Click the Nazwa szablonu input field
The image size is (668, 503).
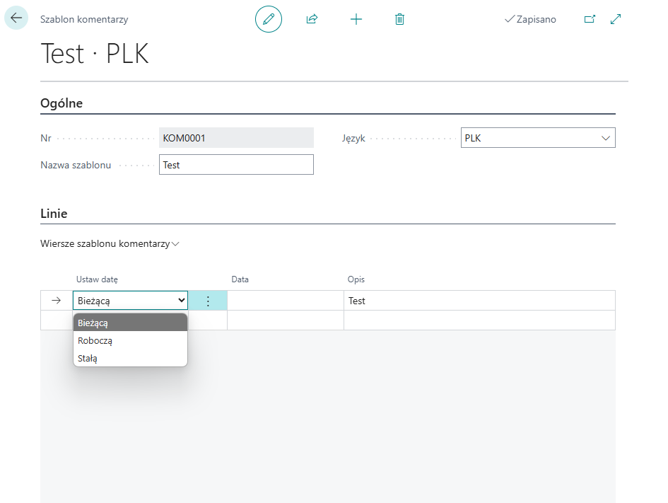(236, 165)
